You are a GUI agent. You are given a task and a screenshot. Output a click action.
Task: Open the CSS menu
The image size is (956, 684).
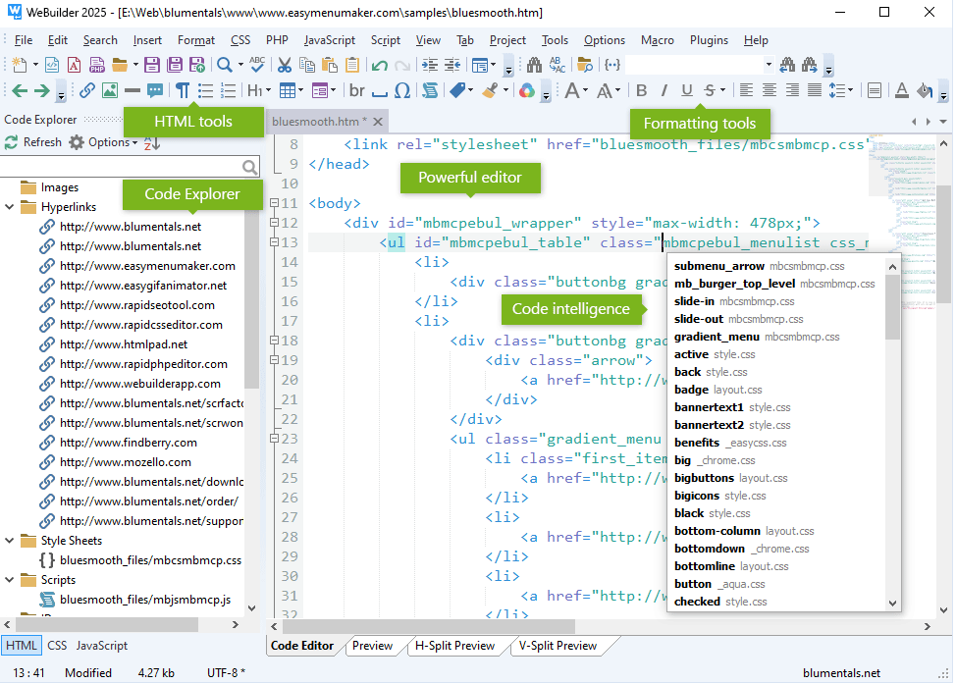[x=240, y=40]
